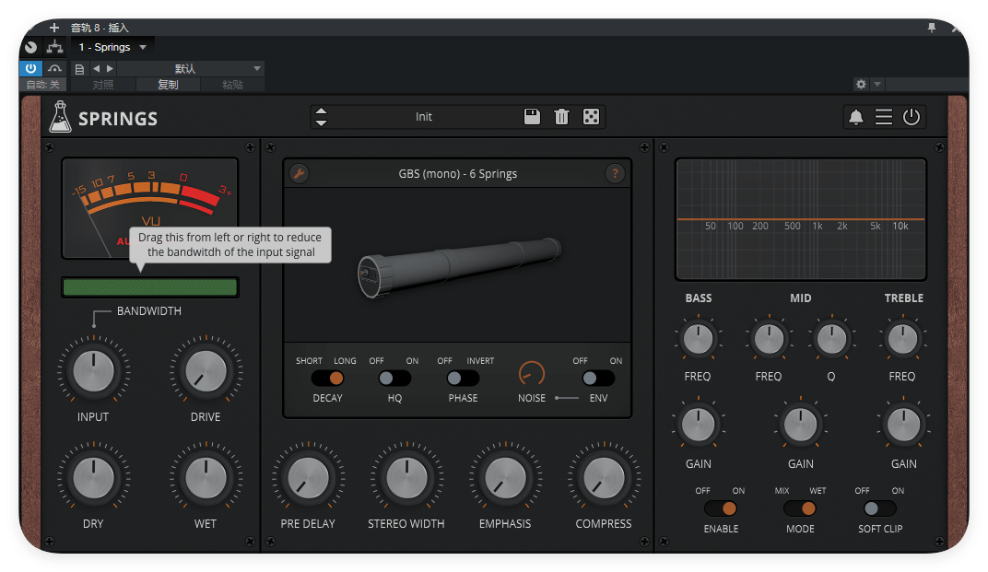Delete the preset using the trash icon
This screenshot has width=988, height=572.
pyautogui.click(x=561, y=117)
